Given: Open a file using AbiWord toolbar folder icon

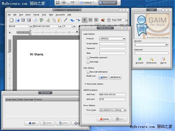Looking at the screenshot, I should (x=17, y=20).
